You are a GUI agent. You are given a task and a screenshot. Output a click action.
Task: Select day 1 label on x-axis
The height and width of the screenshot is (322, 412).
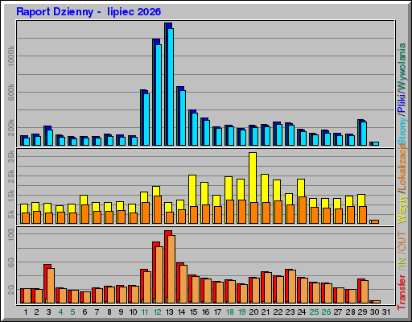pyautogui.click(x=26, y=312)
